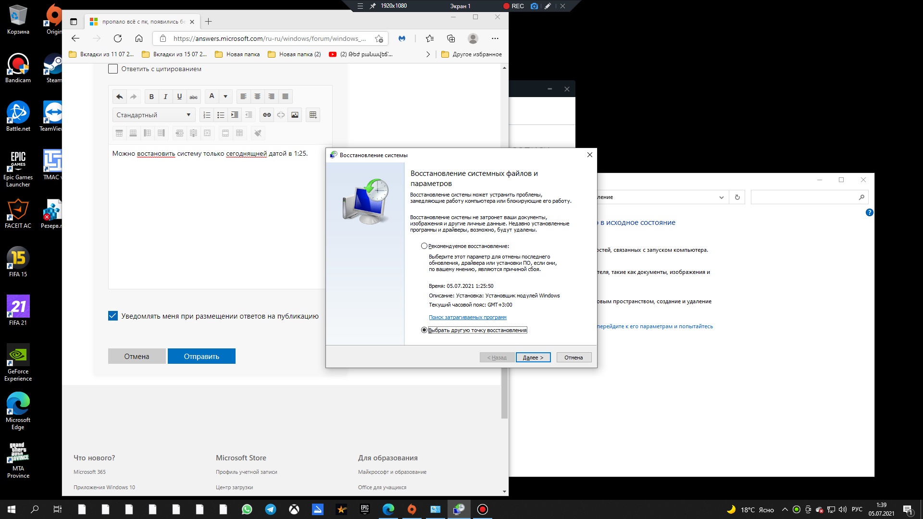Open the tab actions menu icon
The image size is (923, 519).
pyautogui.click(x=74, y=22)
